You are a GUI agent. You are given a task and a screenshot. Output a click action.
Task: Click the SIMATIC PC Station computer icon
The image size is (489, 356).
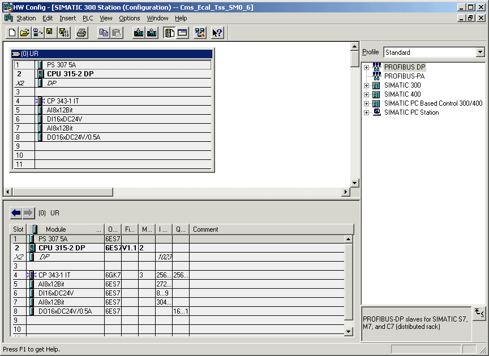377,112
